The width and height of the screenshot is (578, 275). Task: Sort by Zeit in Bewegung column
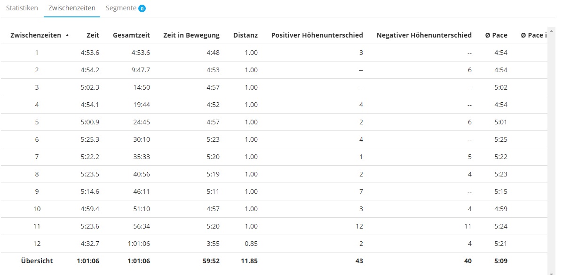[x=191, y=35]
